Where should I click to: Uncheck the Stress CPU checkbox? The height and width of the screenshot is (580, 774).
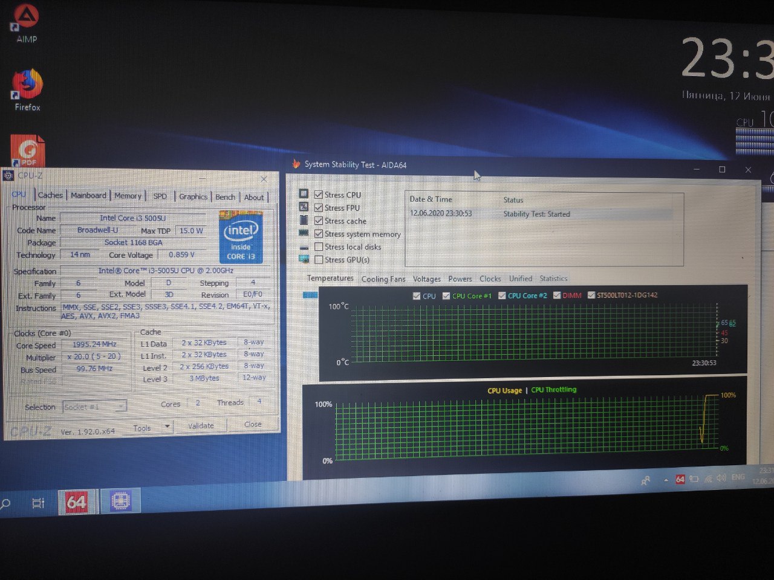319,195
